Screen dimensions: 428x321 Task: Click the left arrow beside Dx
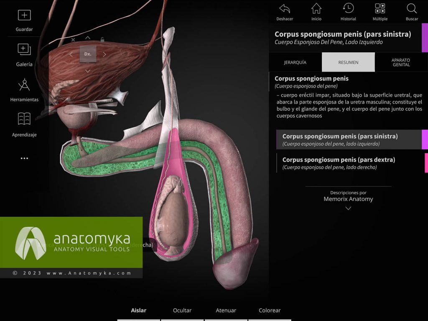[x=71, y=54]
